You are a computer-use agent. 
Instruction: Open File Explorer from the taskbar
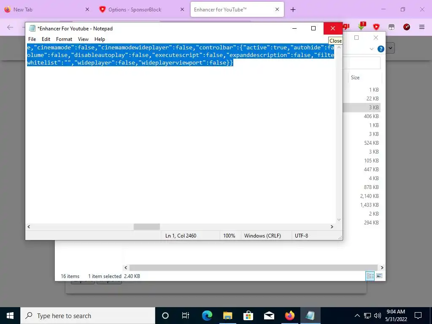pos(227,316)
